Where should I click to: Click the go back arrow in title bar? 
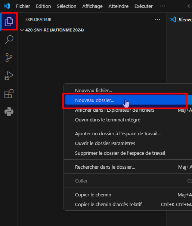point(190,6)
